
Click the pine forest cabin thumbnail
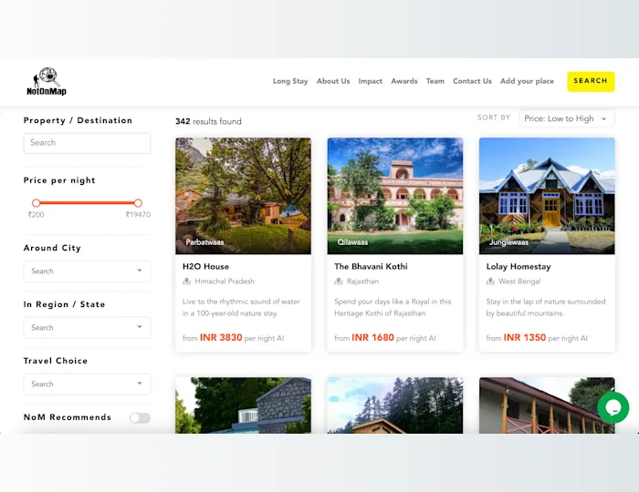(395, 405)
